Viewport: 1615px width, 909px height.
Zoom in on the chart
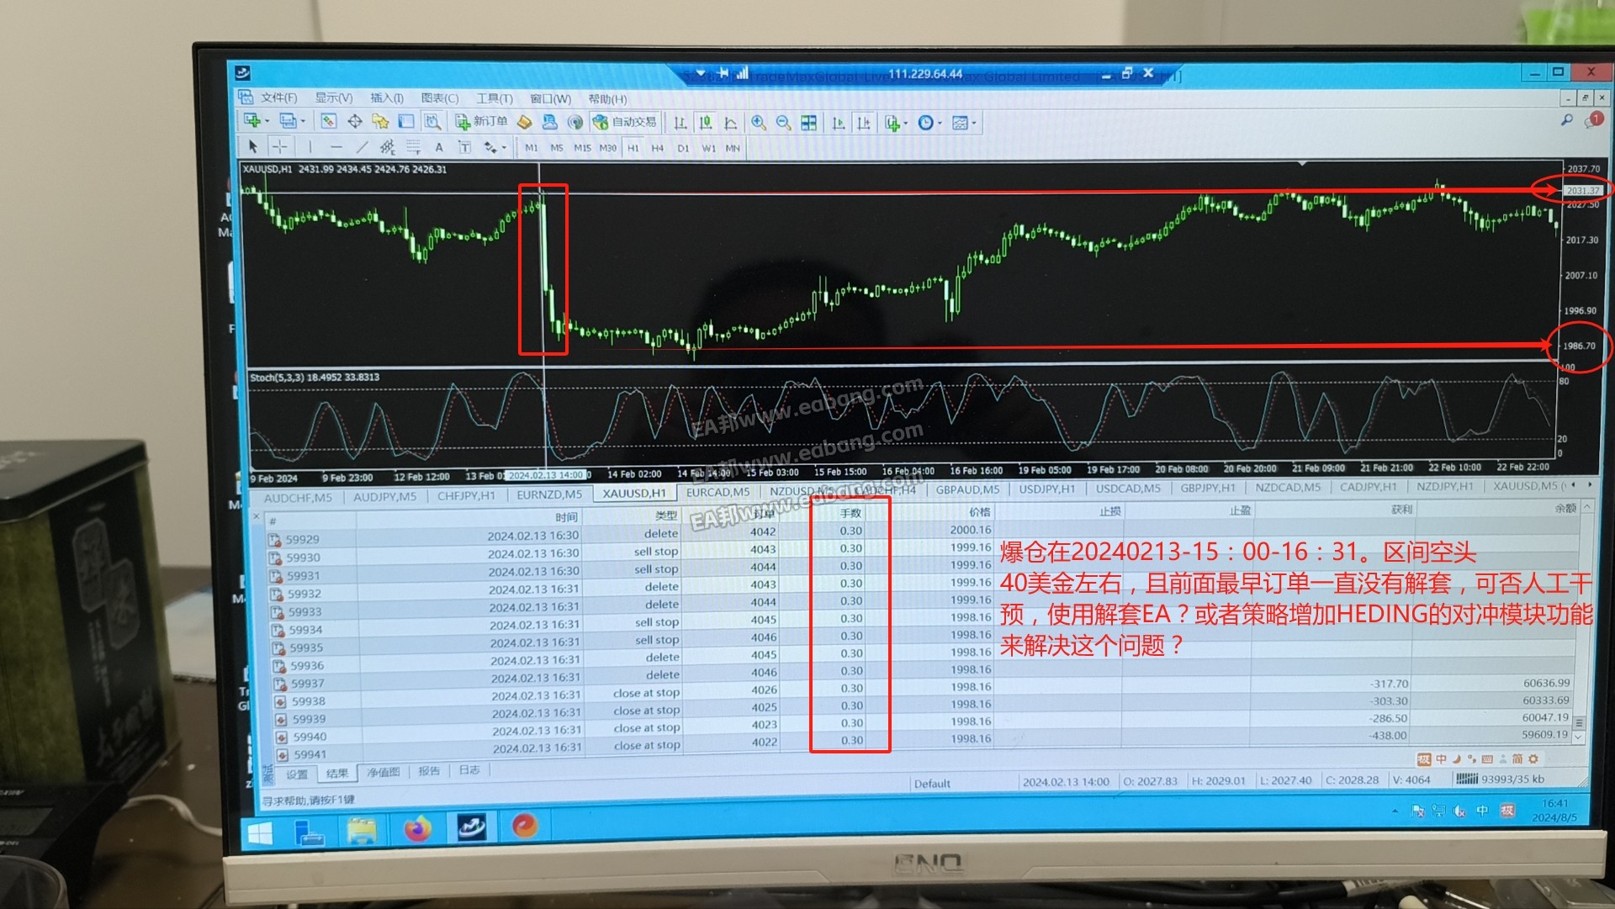(x=759, y=123)
